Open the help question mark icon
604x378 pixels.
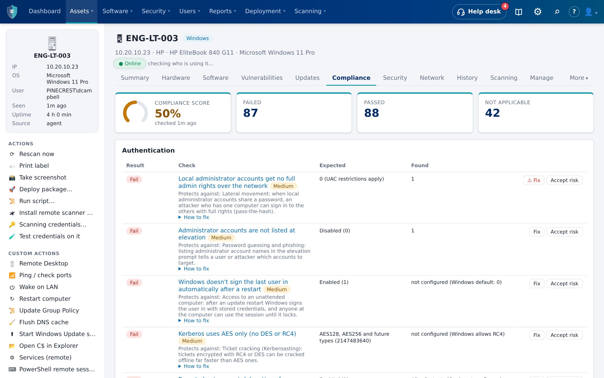pos(574,11)
